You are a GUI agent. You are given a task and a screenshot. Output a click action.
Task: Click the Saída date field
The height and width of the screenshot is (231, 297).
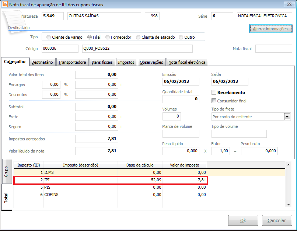click(x=230, y=82)
